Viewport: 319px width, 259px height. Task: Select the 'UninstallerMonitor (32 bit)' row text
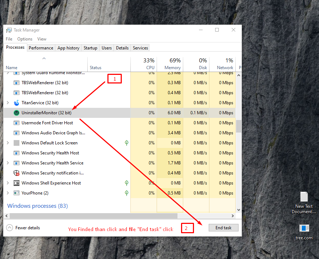point(46,113)
